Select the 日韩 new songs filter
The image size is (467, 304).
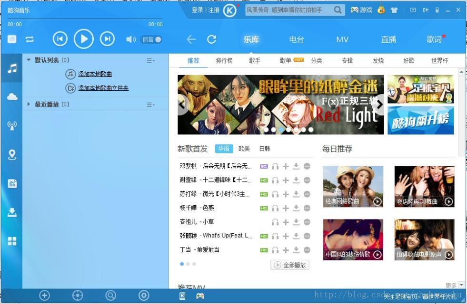[265, 149]
